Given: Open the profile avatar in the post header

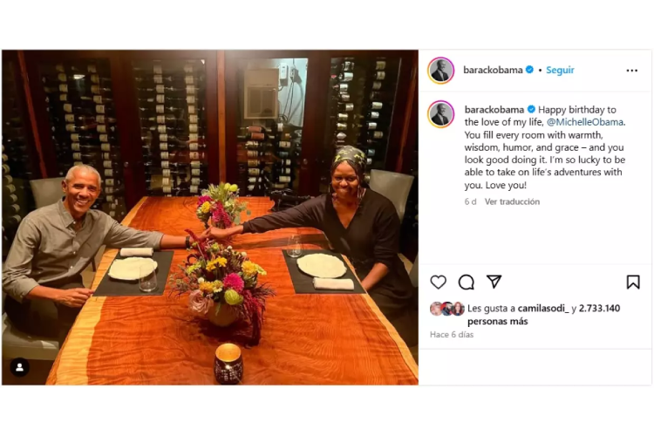Looking at the screenshot, I should pos(441,71).
